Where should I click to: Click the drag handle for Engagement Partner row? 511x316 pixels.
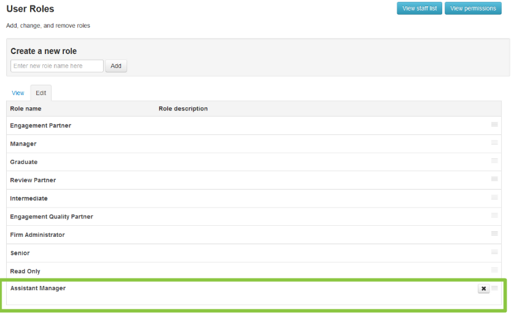(x=494, y=125)
